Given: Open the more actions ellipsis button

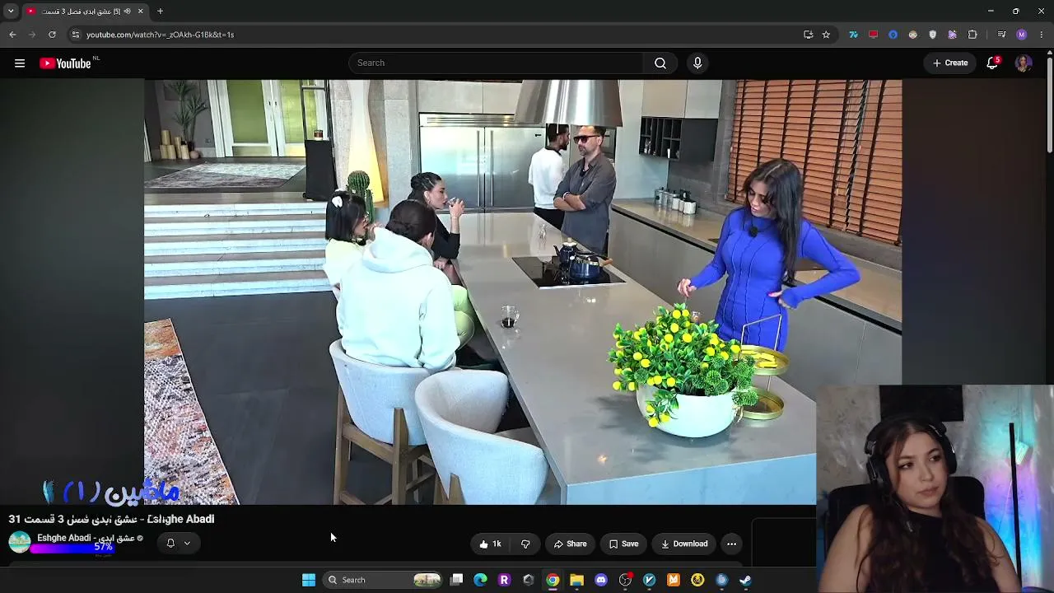Looking at the screenshot, I should point(731,544).
